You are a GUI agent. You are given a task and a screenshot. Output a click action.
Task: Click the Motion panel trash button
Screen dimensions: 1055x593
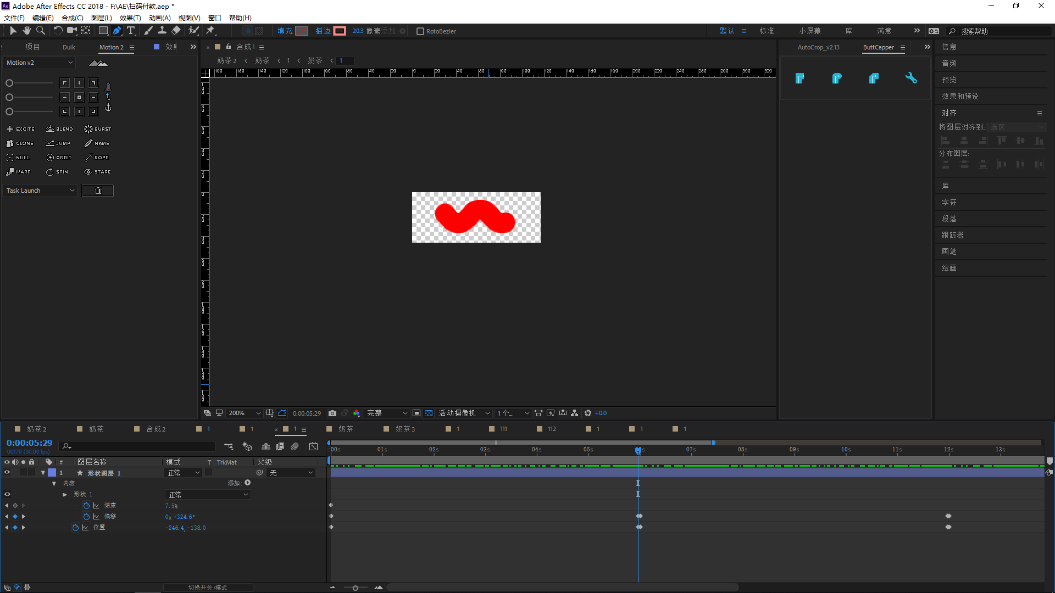(x=98, y=191)
